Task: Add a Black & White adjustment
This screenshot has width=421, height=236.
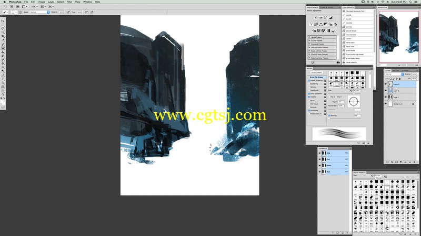Action: (x=325, y=24)
